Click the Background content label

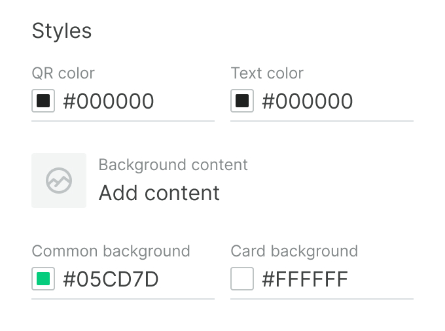pyautogui.click(x=173, y=164)
